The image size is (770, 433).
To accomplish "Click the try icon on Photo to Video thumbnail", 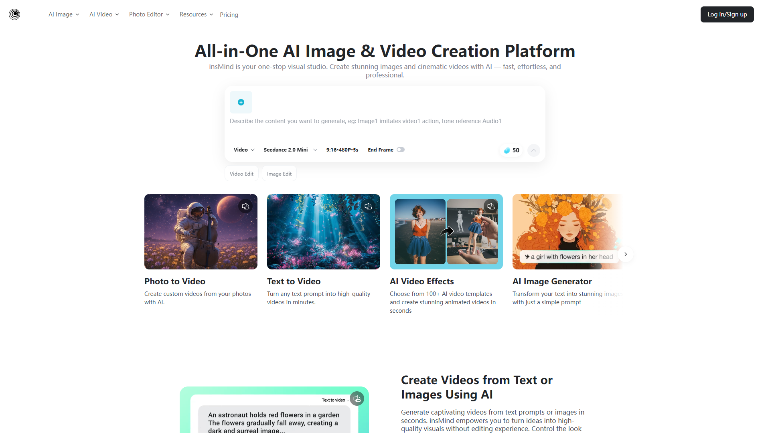I will [246, 206].
